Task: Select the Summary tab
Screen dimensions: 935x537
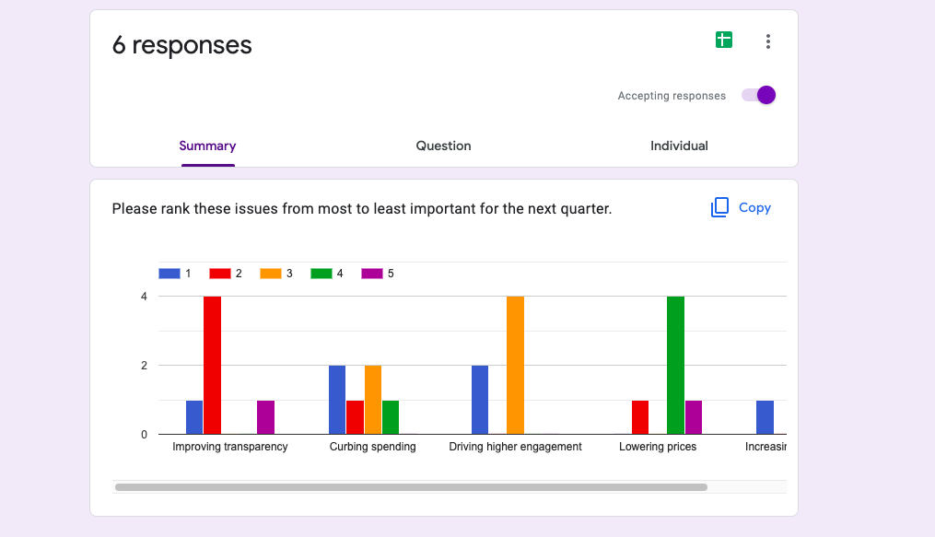Action: coord(206,146)
